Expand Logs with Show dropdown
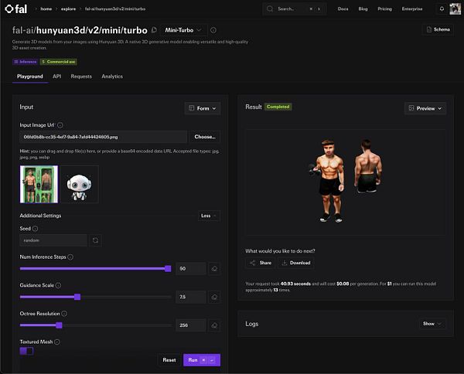The width and height of the screenshot is (464, 374). coord(432,324)
